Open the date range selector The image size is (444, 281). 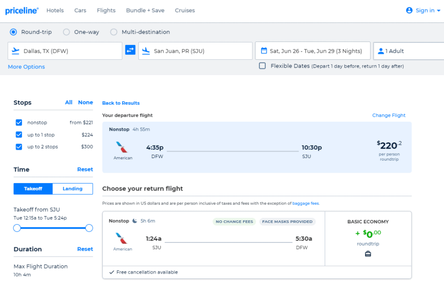click(313, 50)
